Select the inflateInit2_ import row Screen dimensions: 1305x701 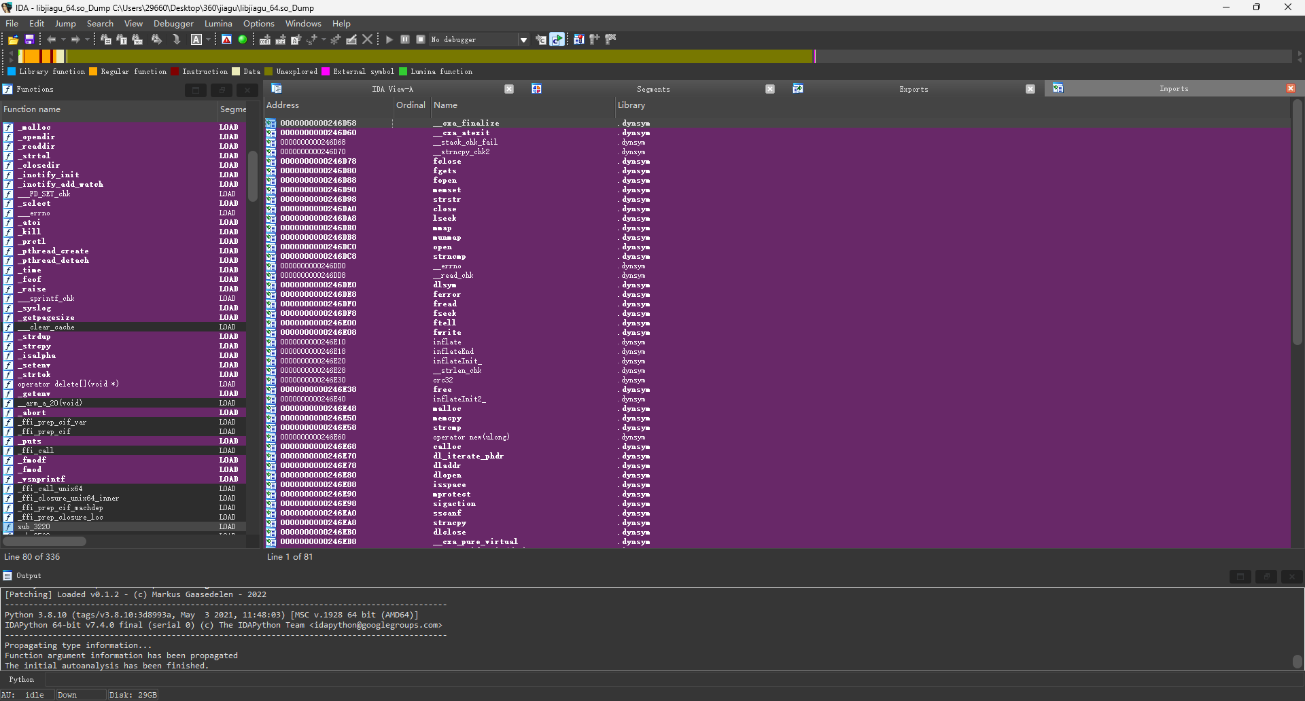(x=778, y=399)
